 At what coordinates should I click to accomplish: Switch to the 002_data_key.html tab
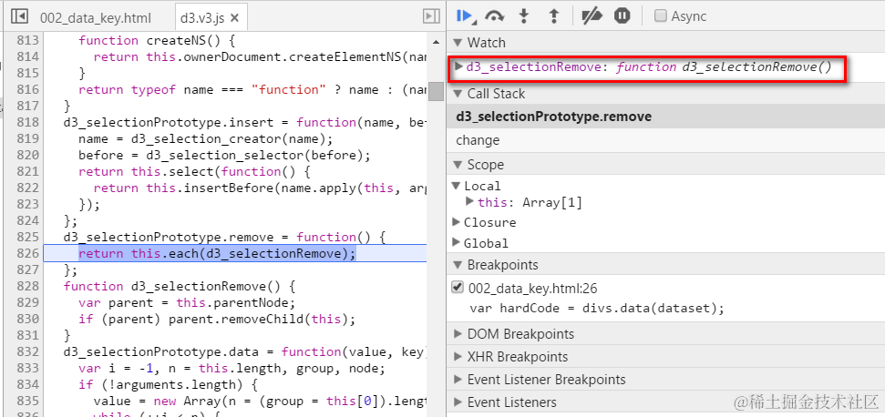96,18
